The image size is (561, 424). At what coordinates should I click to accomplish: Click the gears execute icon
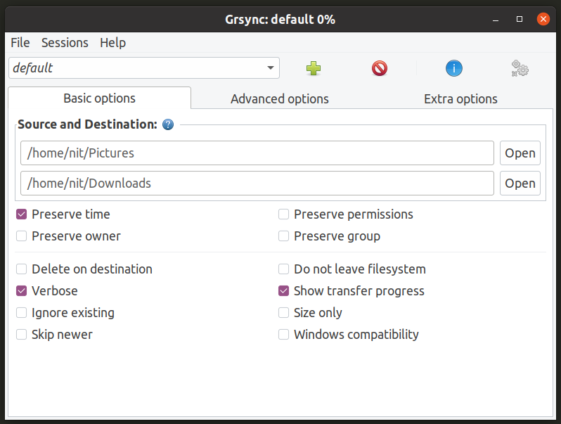point(520,68)
